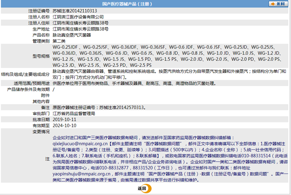
Task: Click approving department 江苏省药品监督管理局
Action: [x=74, y=113]
